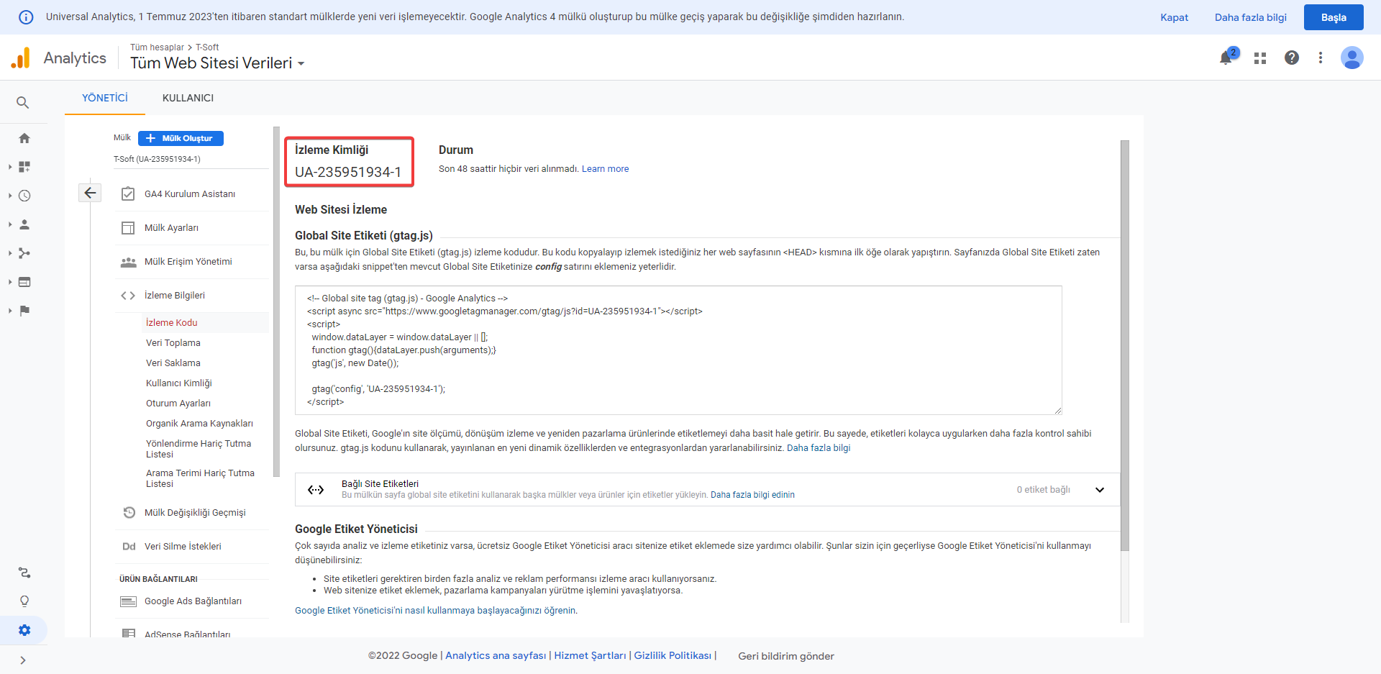The height and width of the screenshot is (674, 1381).
Task: Open Veri Silme İstekleri
Action: click(x=183, y=547)
